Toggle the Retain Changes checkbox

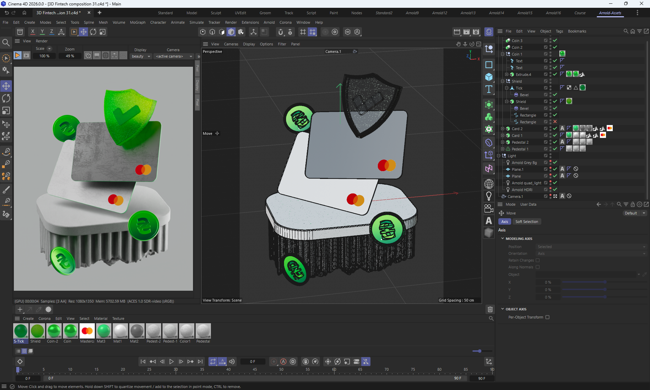click(x=538, y=260)
